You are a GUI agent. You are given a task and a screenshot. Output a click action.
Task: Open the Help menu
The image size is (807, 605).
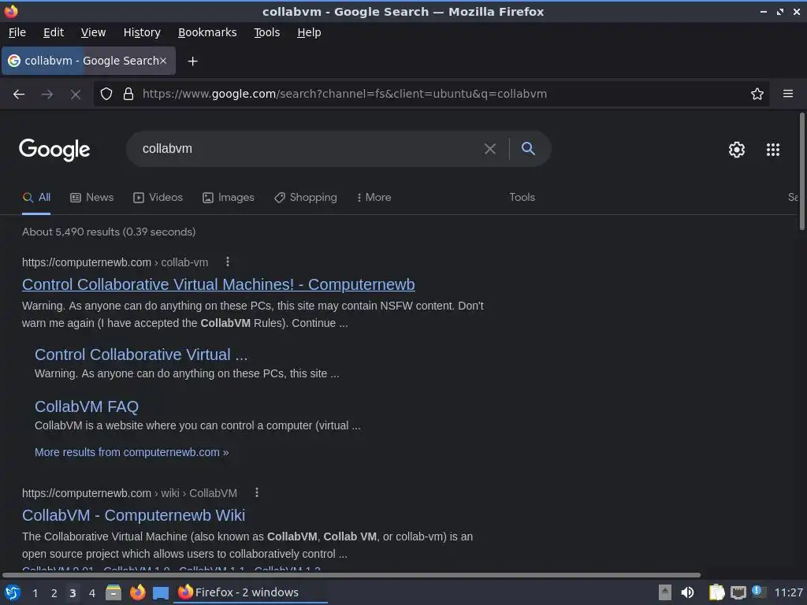click(309, 32)
